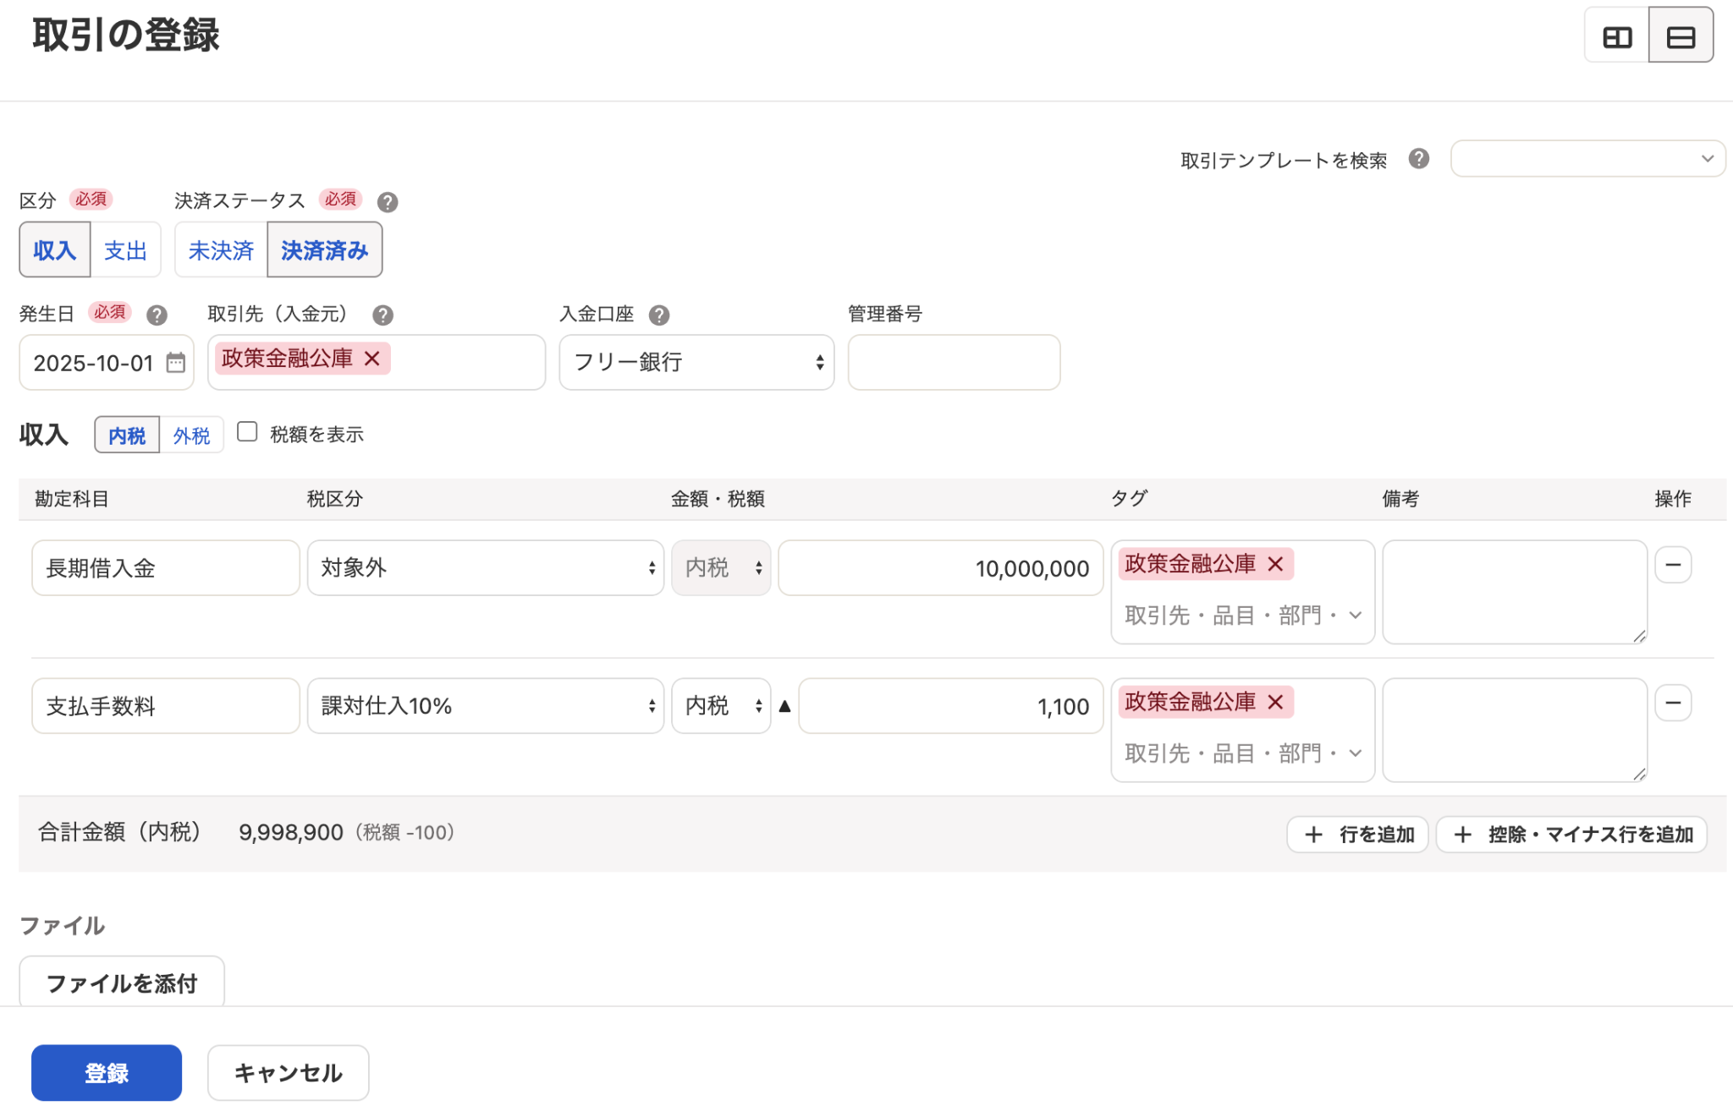
Task: Focus the 管理番号 input field
Action: (x=954, y=363)
